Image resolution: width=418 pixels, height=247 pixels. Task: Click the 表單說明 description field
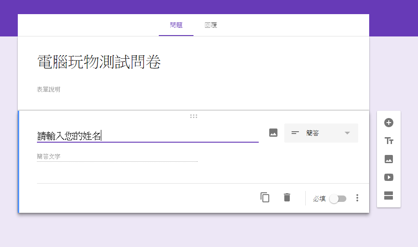click(x=48, y=89)
